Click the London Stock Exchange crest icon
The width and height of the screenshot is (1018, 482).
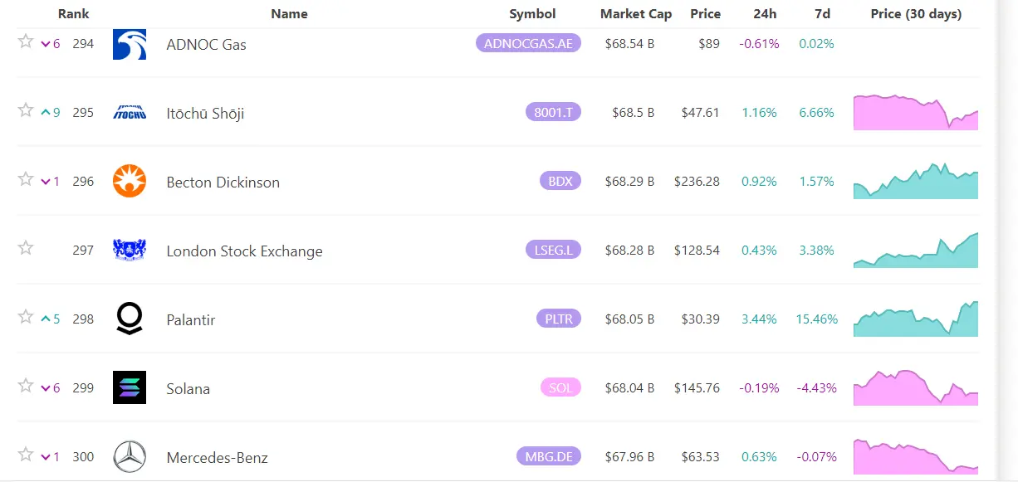[x=129, y=250]
